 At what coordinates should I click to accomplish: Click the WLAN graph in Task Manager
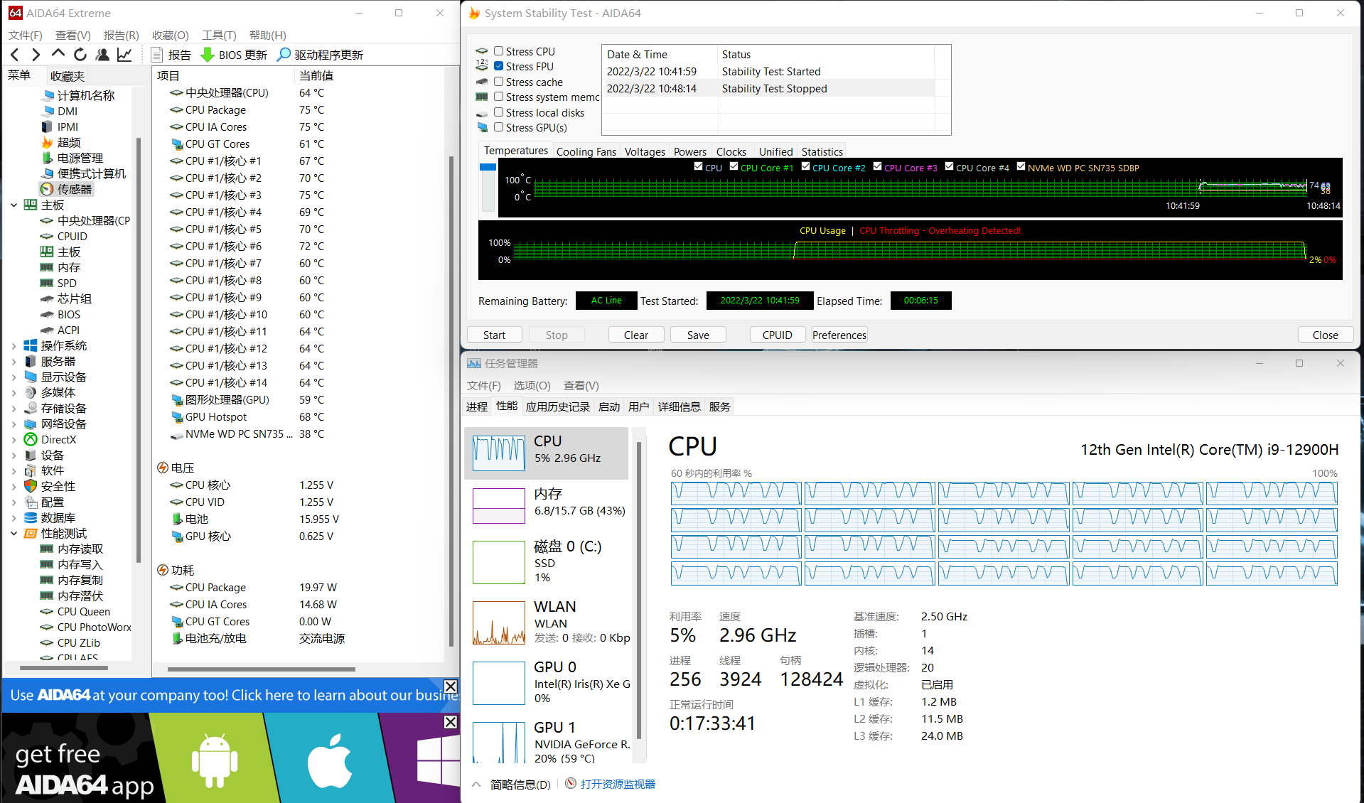499,623
